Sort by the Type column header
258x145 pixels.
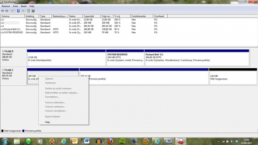point(45,16)
